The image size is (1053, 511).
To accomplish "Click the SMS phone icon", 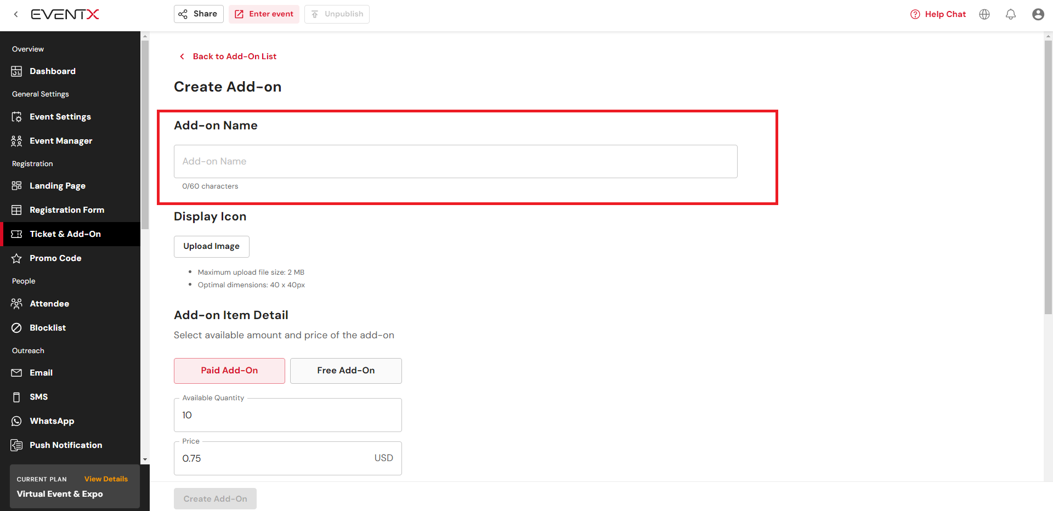I will [16, 397].
